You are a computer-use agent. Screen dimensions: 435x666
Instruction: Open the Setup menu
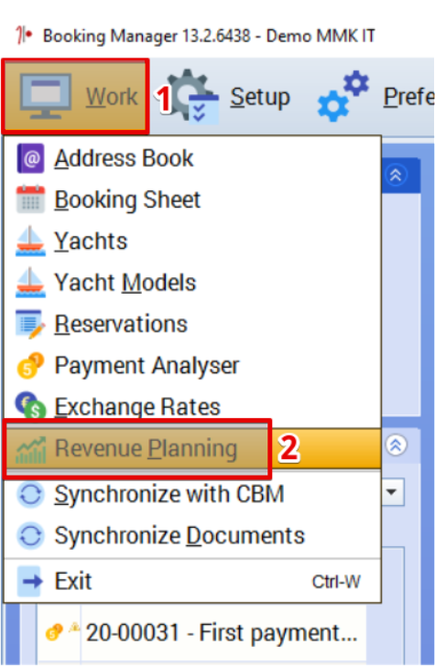260,97
